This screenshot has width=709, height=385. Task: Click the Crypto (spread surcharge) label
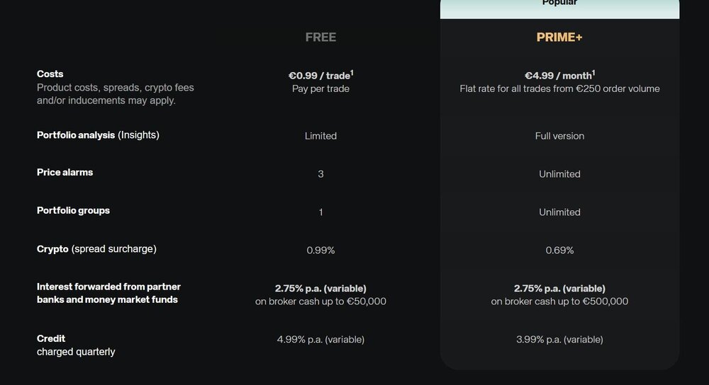coord(96,249)
